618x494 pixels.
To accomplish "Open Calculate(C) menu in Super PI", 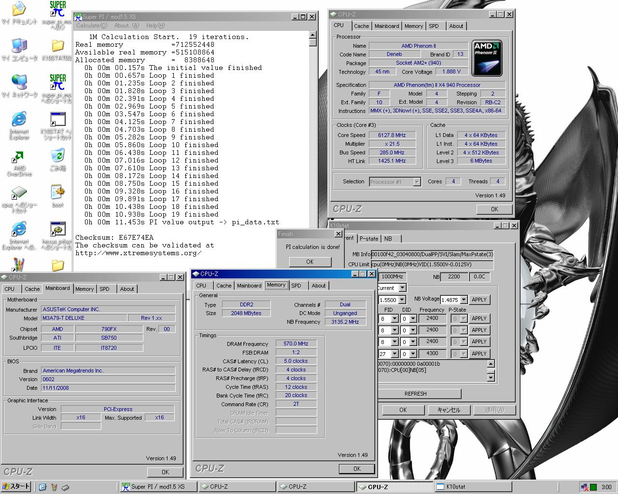I will [92, 26].
